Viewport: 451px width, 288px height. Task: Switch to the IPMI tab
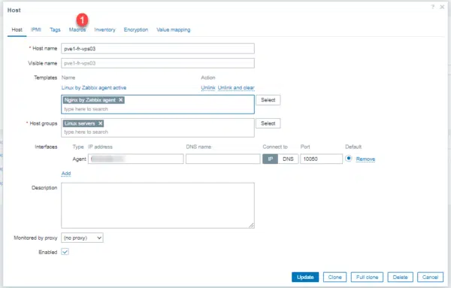[36, 29]
